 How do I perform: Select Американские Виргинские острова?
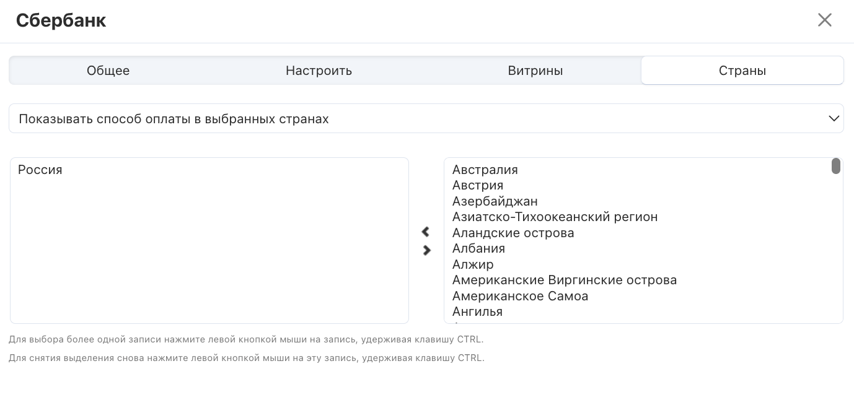click(564, 280)
